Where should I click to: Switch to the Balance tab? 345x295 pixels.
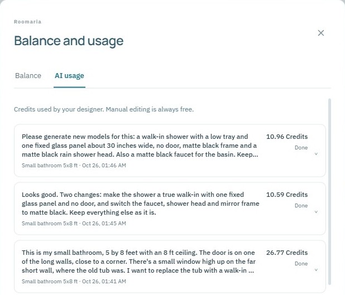[x=28, y=76]
